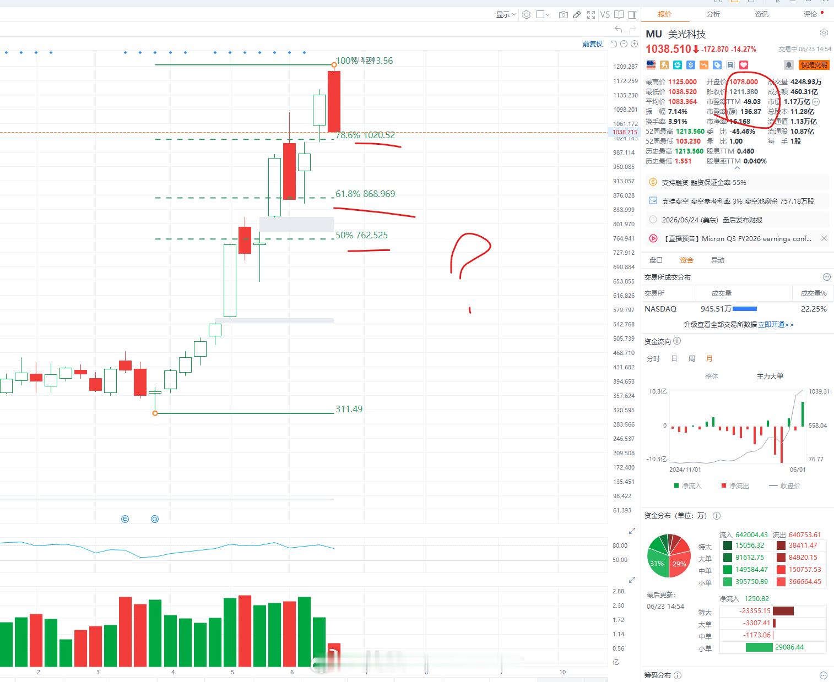
Task: Click the 支持融资 margin financing row
Action: [738, 182]
